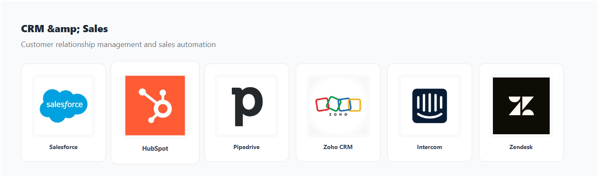
Task: Select the Pipedrive text label
Action: pyautogui.click(x=247, y=147)
